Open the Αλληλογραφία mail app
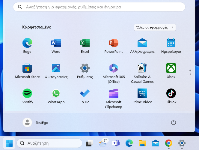199x150 pixels. pyautogui.click(x=142, y=46)
